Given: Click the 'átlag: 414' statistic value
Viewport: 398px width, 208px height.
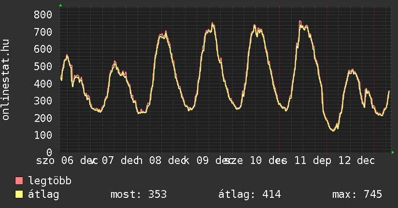Looking at the screenshot, I should tap(250, 195).
